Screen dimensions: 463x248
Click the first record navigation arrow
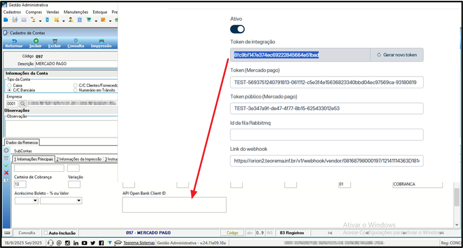330,233
